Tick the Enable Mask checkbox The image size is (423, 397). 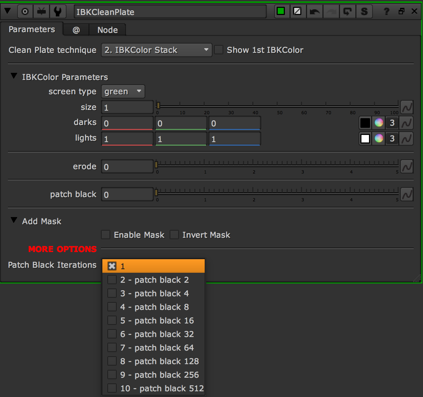pos(106,235)
